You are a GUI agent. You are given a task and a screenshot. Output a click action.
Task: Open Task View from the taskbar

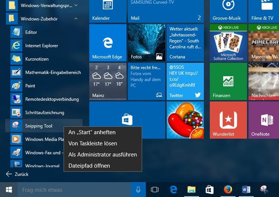click(x=155, y=190)
